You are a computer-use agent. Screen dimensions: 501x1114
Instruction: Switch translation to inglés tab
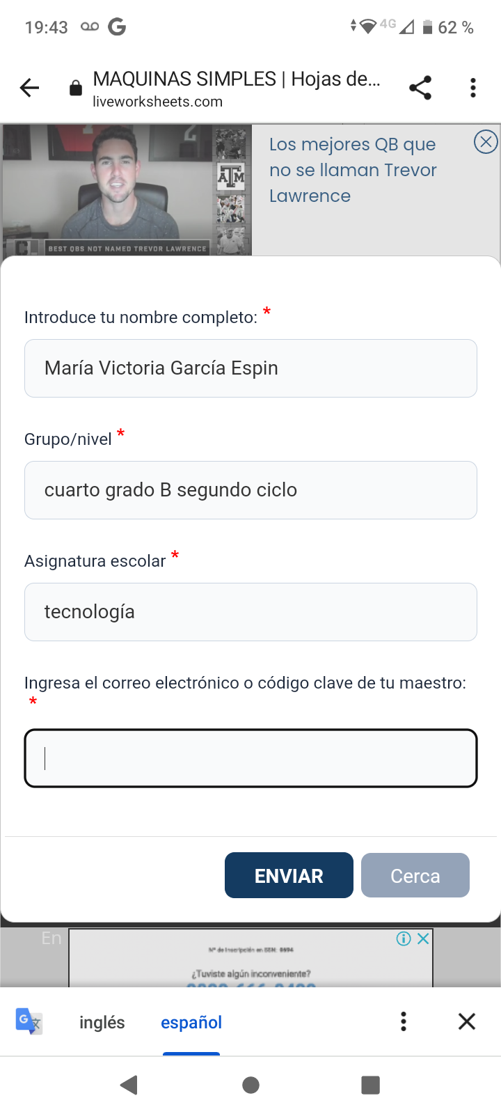[x=102, y=1022]
